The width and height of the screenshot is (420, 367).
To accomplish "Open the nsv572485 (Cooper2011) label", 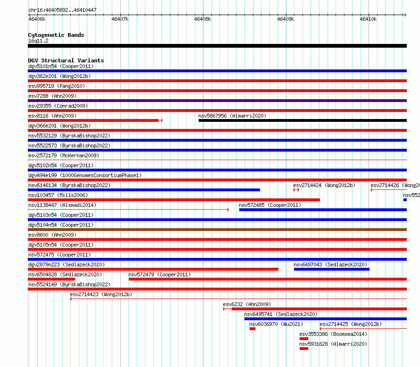I will tap(270, 205).
